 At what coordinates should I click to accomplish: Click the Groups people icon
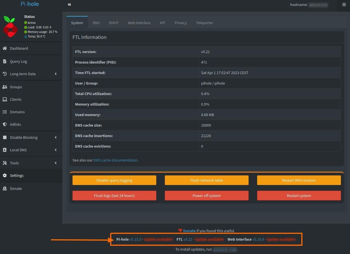coord(5,87)
